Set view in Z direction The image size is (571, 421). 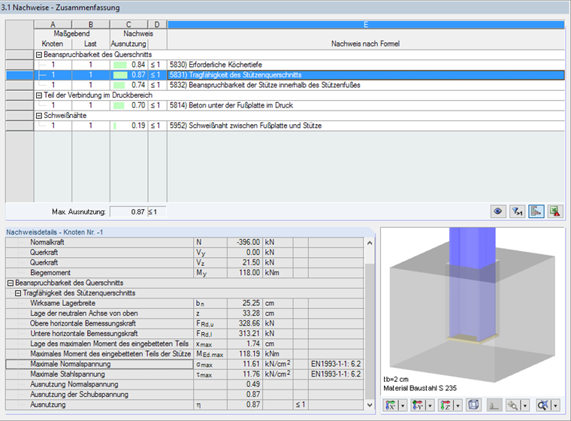[x=446, y=405]
